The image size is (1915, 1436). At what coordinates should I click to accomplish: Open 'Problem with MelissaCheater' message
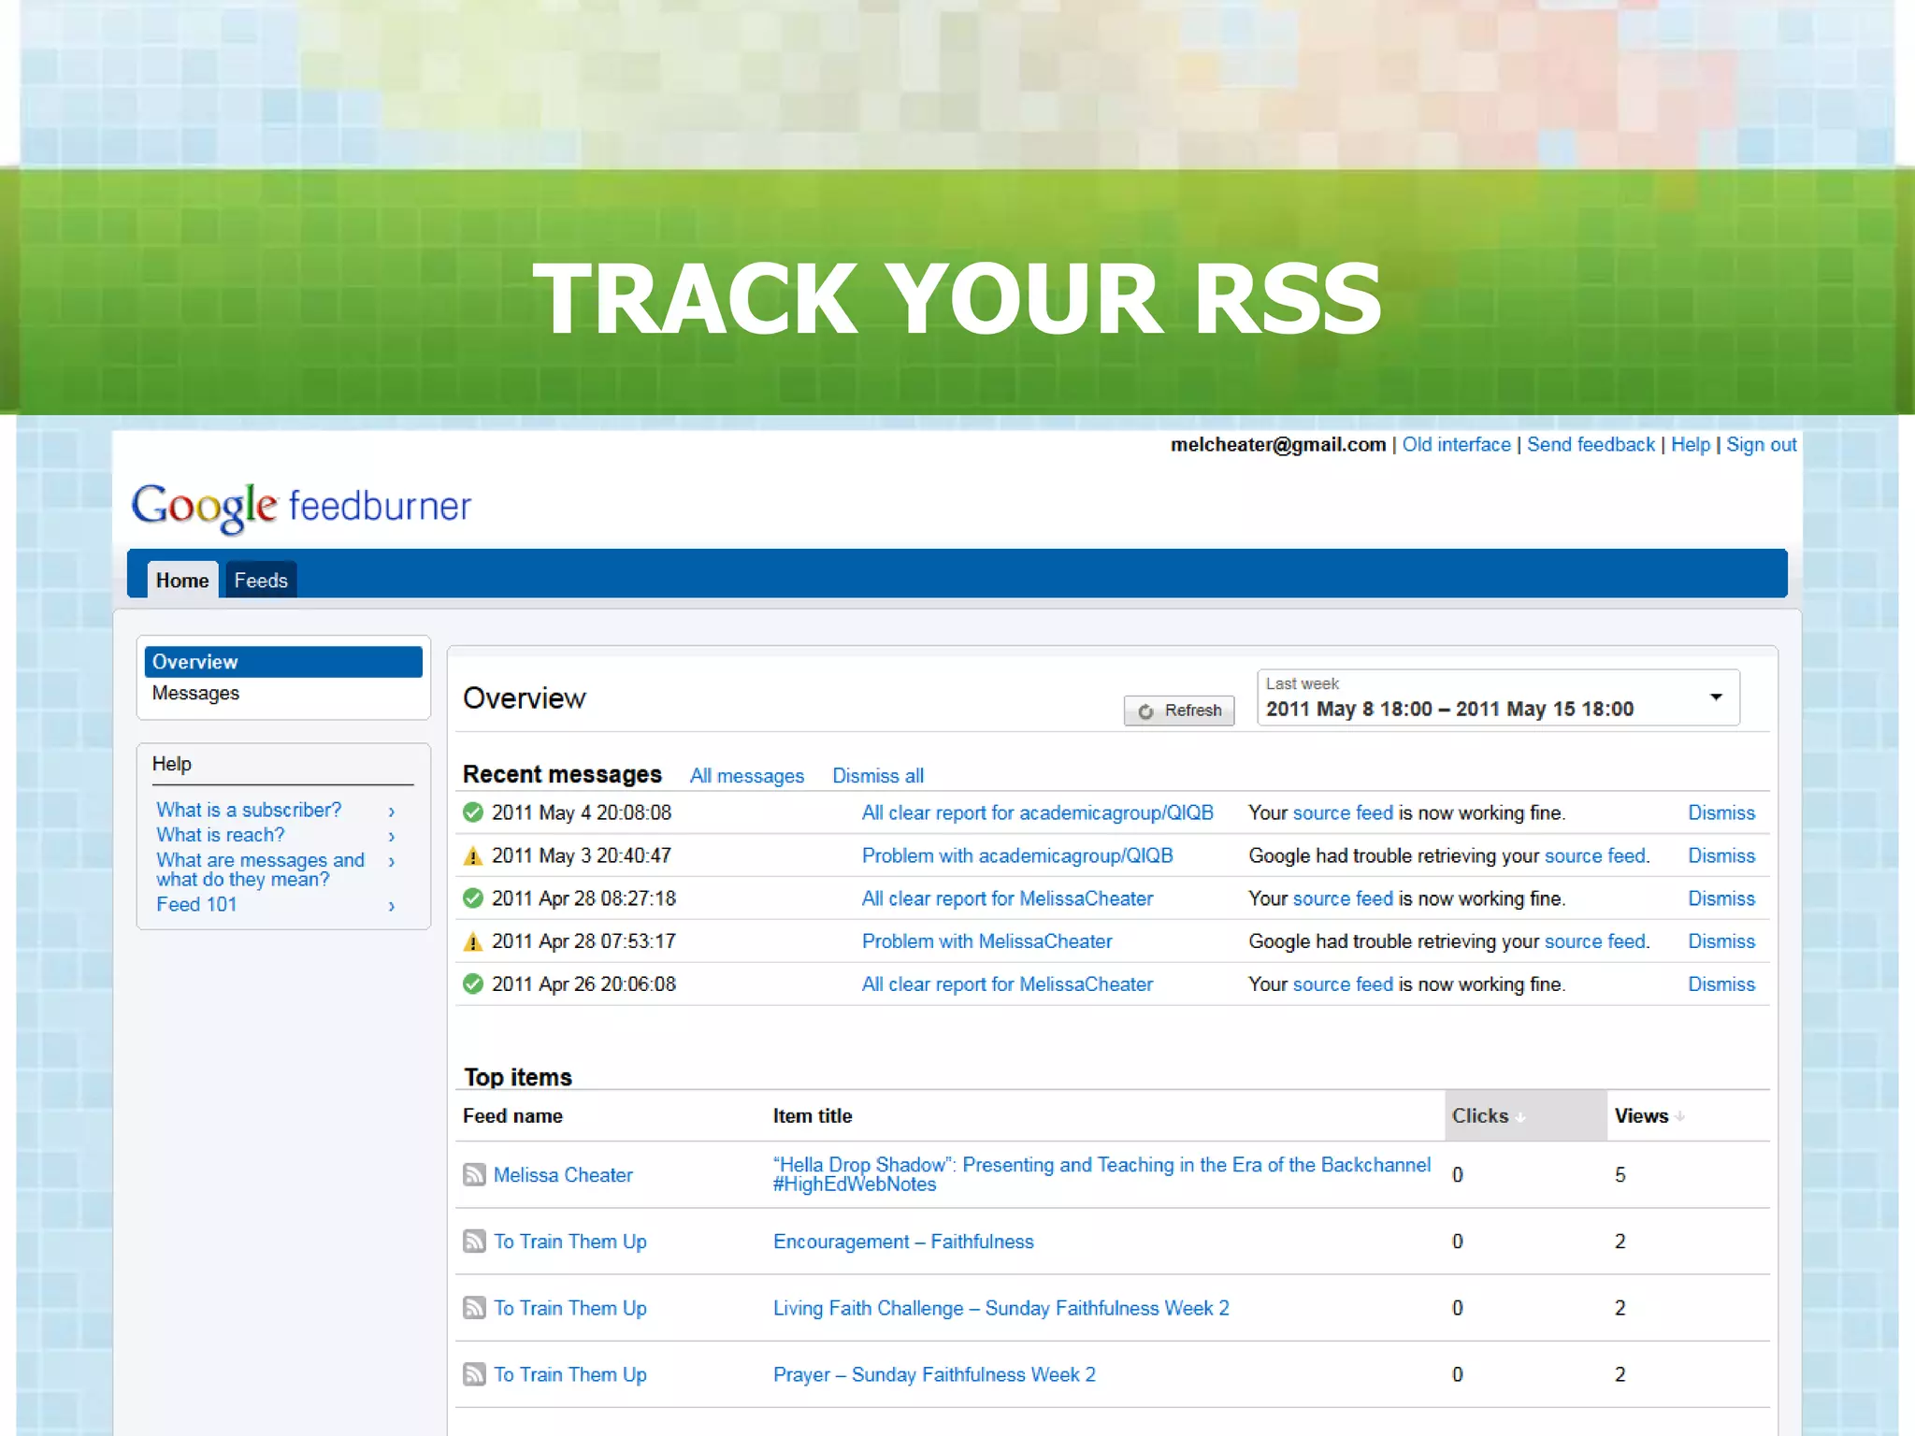986,941
